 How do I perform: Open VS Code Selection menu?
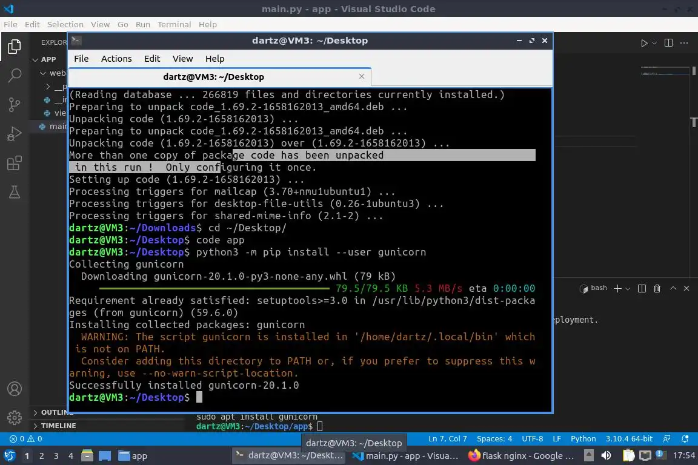(x=65, y=24)
